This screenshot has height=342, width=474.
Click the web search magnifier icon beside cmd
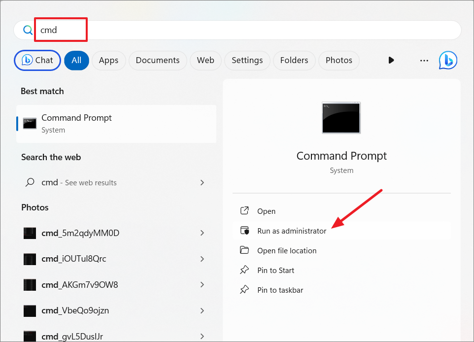pyautogui.click(x=30, y=182)
